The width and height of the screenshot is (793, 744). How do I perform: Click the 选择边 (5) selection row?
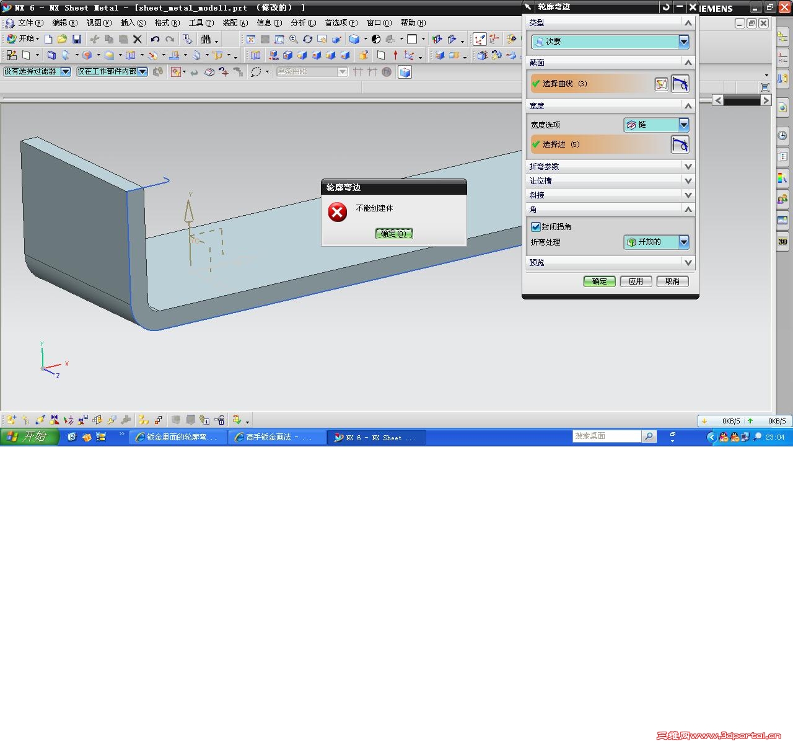(599, 144)
